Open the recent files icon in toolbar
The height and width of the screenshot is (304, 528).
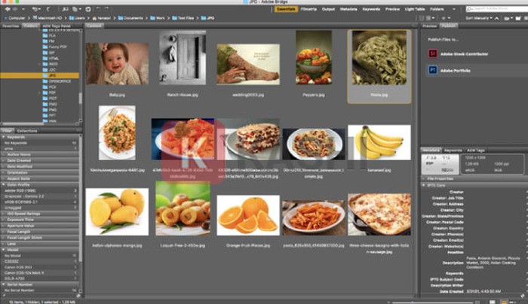coord(35,9)
